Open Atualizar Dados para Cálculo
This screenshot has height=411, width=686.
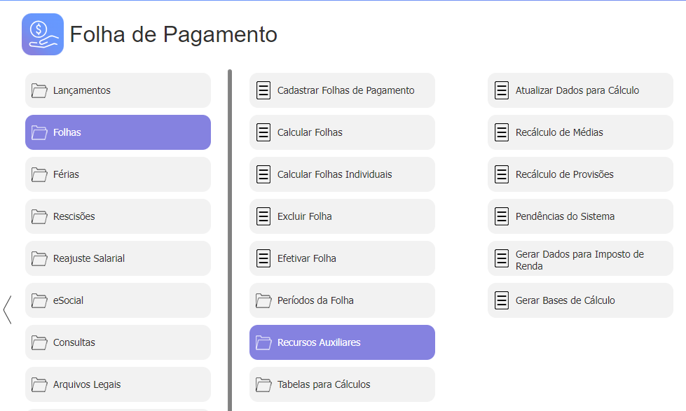(580, 90)
